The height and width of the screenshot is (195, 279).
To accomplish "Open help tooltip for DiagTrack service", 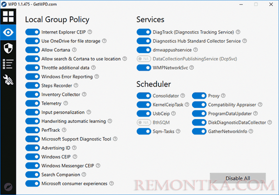I will [238, 32].
